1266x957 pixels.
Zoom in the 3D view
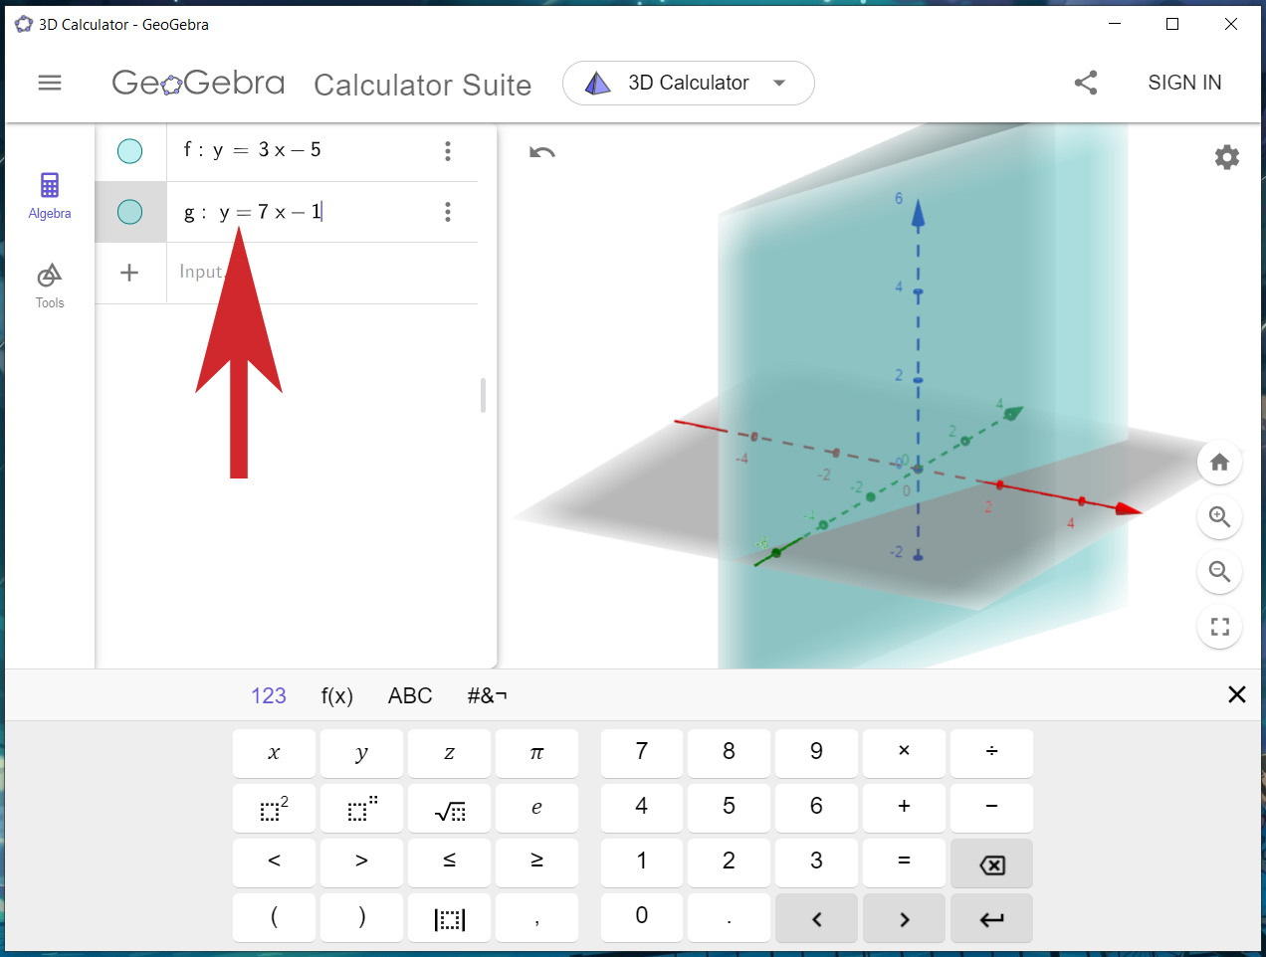1219,517
